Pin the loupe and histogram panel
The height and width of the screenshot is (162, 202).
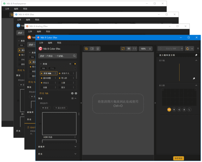(196, 55)
